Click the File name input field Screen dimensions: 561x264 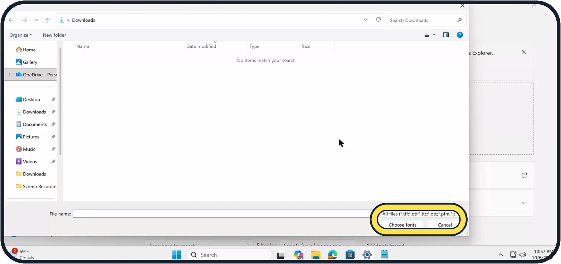tap(222, 214)
